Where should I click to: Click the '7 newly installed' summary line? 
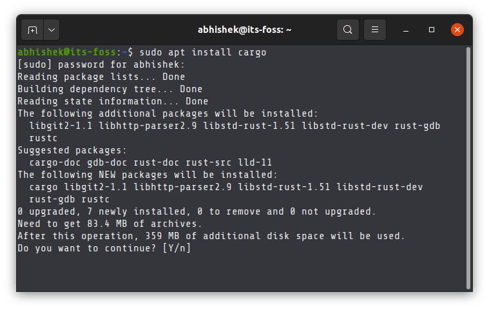tap(197, 211)
